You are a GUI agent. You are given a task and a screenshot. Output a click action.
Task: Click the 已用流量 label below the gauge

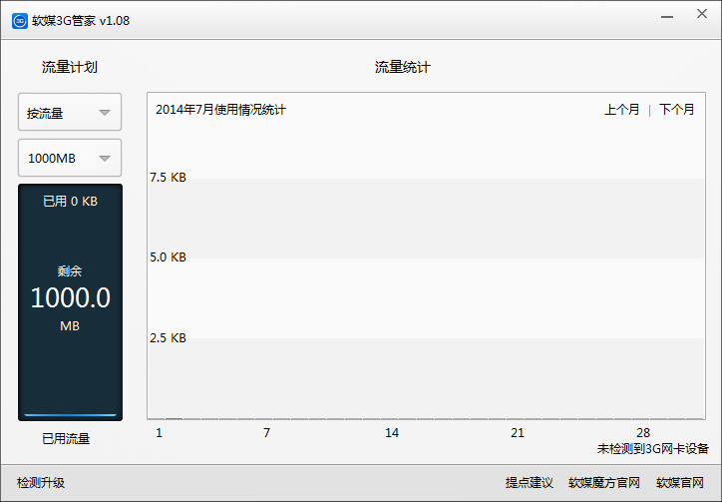(66, 439)
